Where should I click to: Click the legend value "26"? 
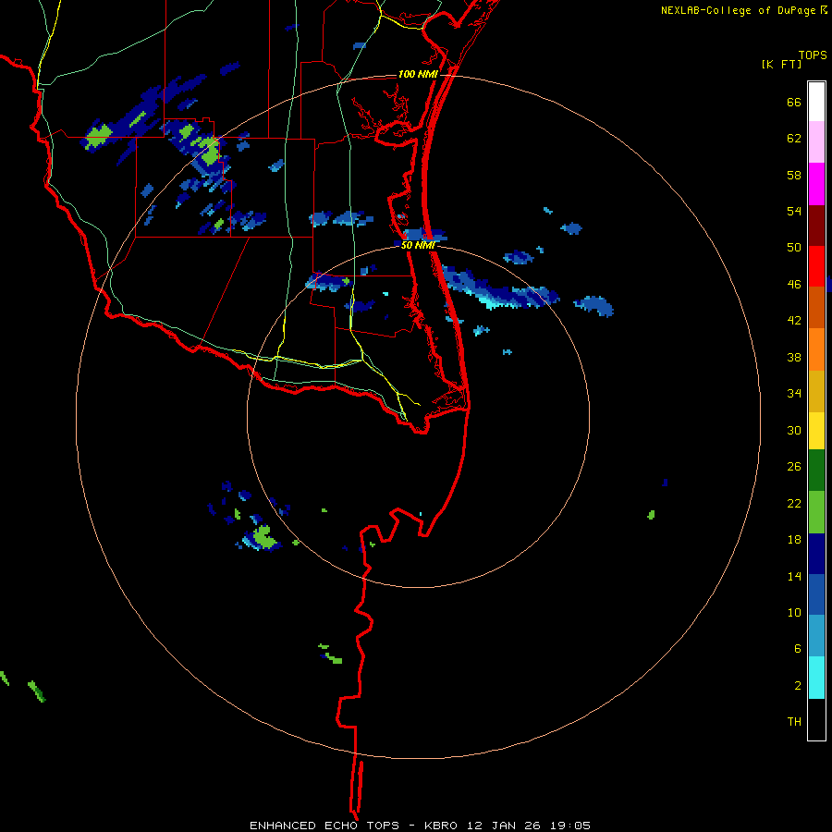(794, 467)
